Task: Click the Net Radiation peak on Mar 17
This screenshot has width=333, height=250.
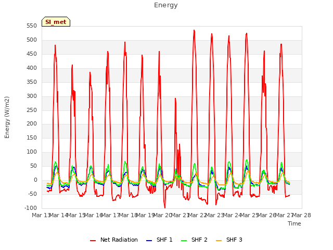Action: [125, 42]
